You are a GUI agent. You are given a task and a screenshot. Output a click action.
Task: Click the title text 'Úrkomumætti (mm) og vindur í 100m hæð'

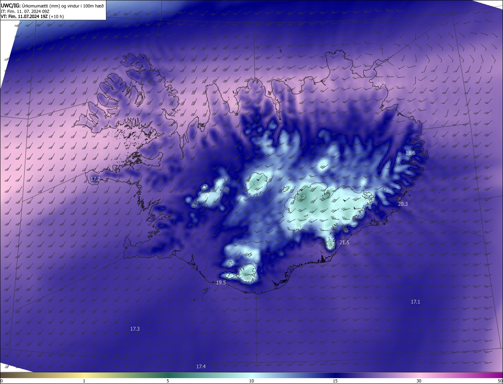[x=62, y=5]
